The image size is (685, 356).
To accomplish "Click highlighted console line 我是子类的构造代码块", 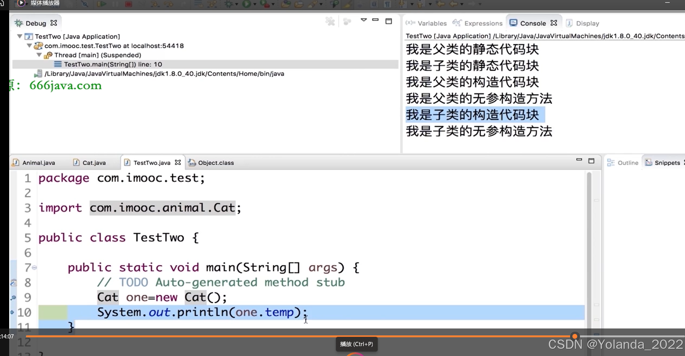I will click(475, 115).
